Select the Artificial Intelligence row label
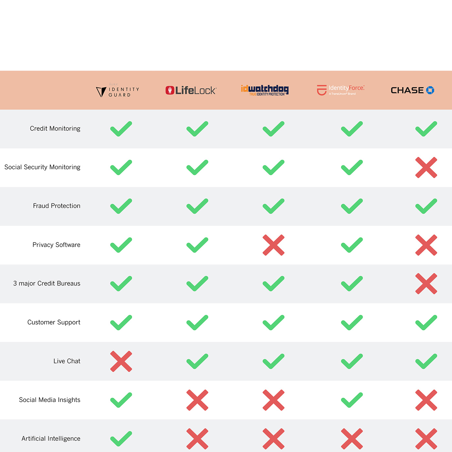Screen dimensions: 452x452 click(x=51, y=438)
